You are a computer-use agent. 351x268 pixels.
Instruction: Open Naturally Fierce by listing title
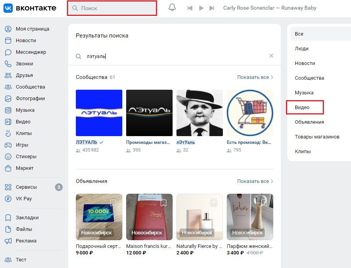[x=199, y=246]
